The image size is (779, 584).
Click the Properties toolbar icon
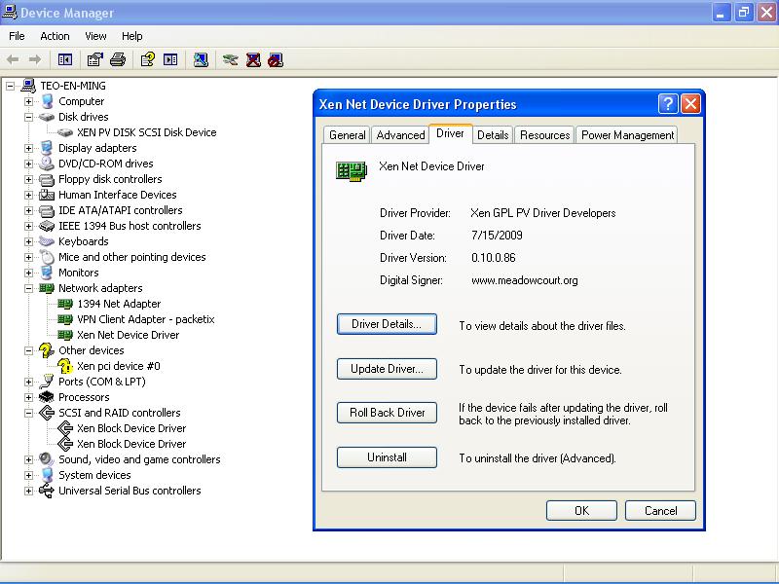tap(94, 59)
